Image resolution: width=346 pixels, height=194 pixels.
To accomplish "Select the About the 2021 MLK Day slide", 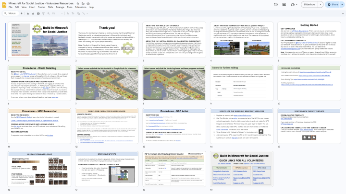I will pyautogui.click(x=174, y=40).
